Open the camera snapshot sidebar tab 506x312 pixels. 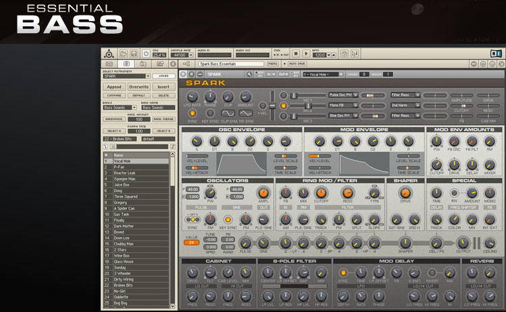(x=143, y=64)
